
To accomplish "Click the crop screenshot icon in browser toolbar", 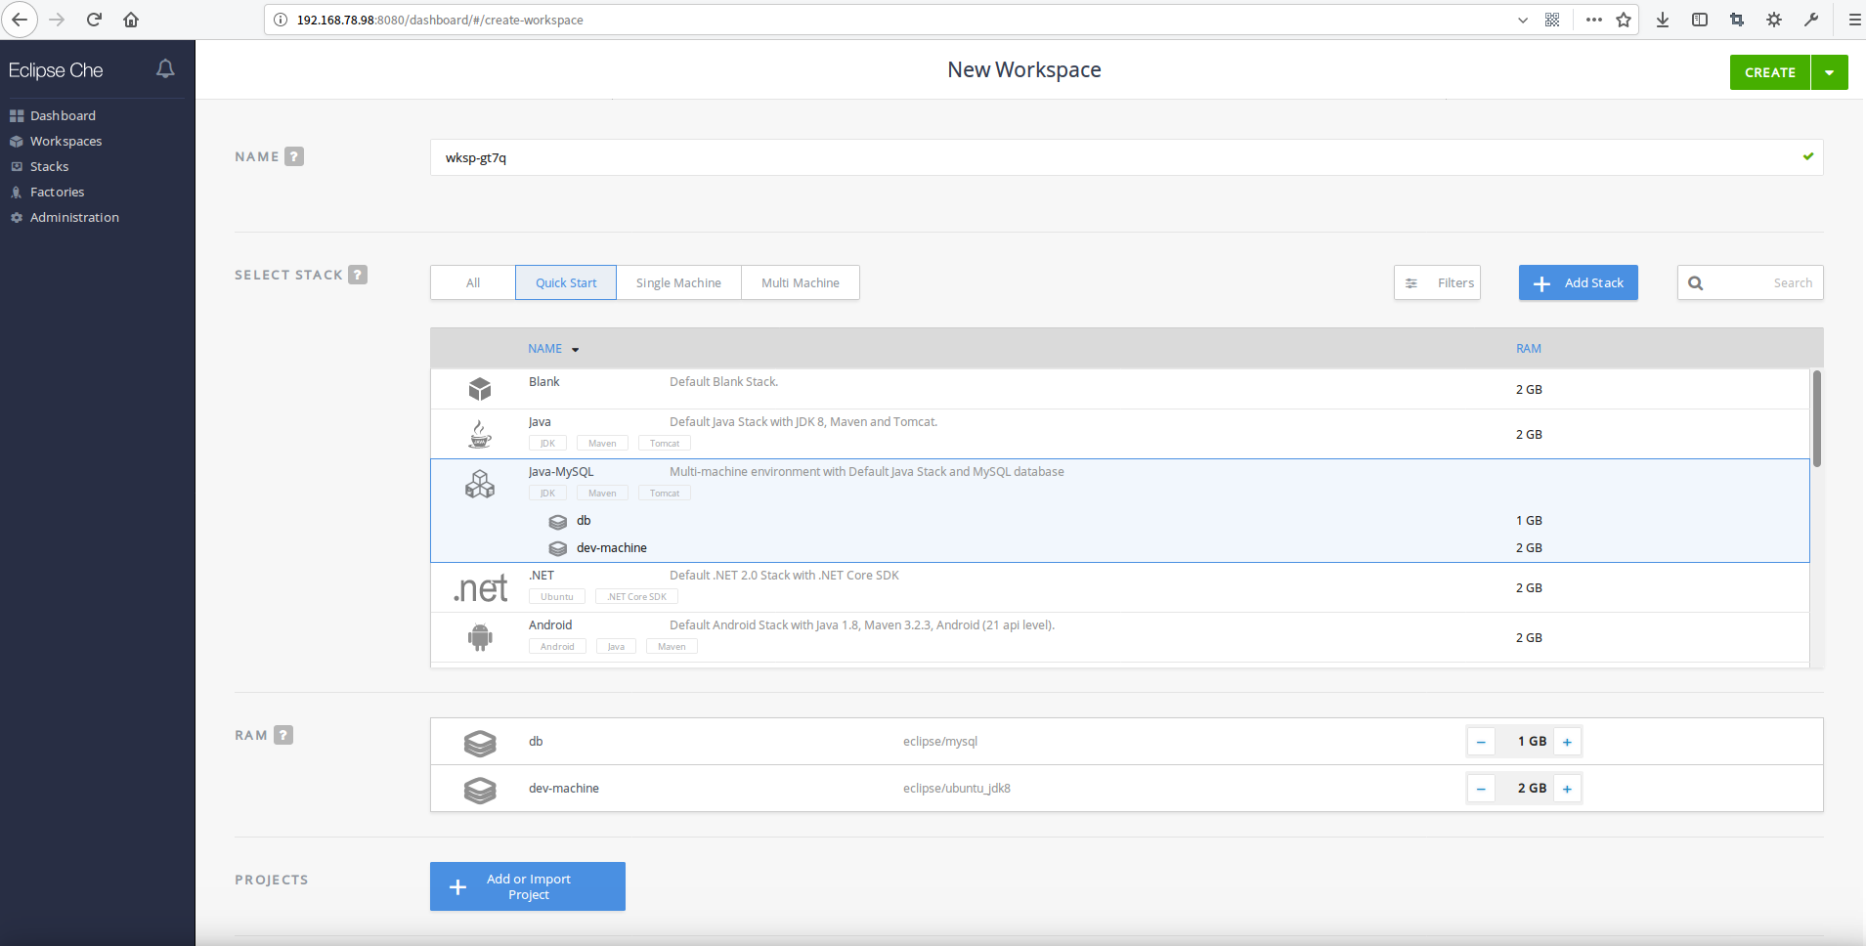I will [1737, 20].
